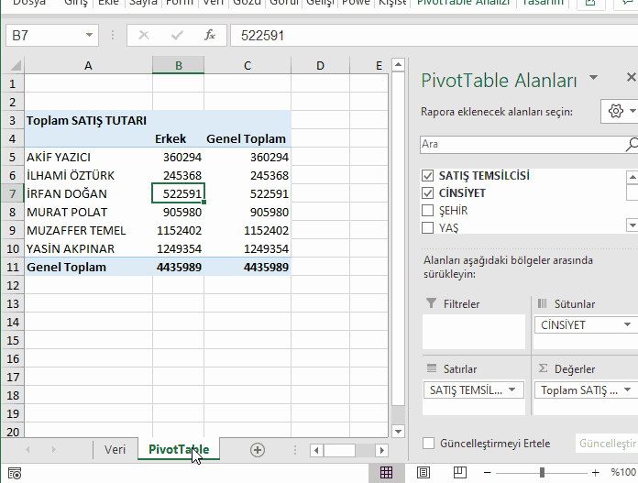This screenshot has height=483, width=638.
Task: Click field list scroll down arrow
Action: [632, 225]
